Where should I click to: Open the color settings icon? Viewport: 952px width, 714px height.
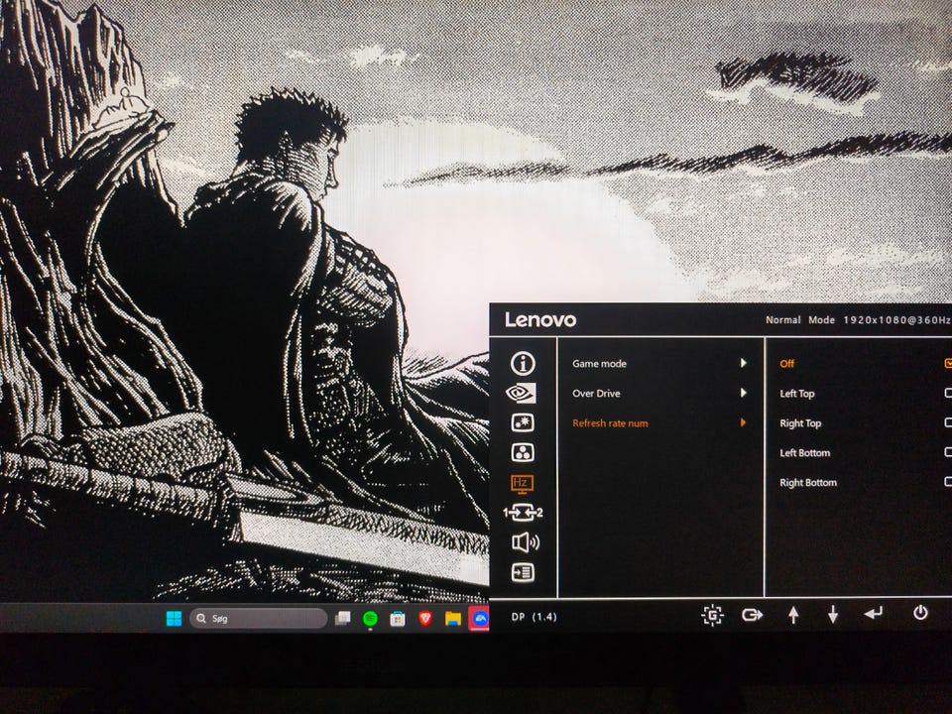tap(523, 452)
